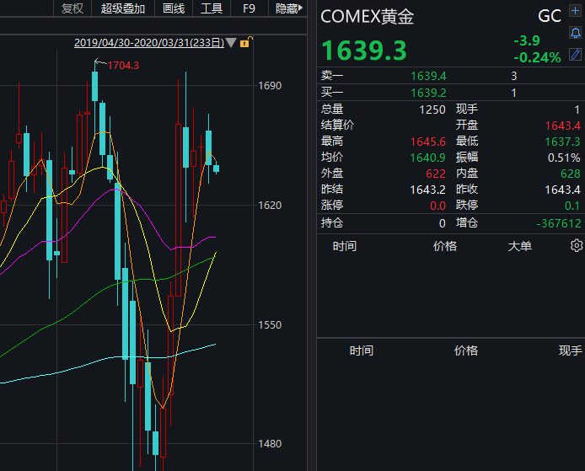Click the 1704.3 high price marker
Viewport: 585px width, 471px height.
click(123, 66)
